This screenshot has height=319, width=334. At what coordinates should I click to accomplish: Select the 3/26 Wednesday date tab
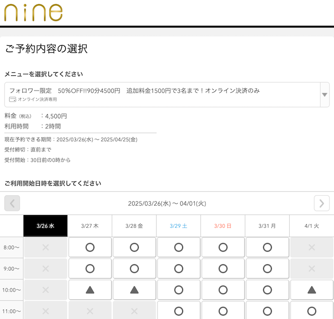point(45,226)
